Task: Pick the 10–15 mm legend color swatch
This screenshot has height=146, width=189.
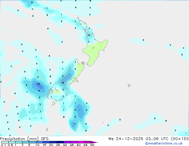Action: click(x=39, y=142)
